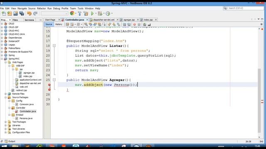Click the Source view button
The height and width of the screenshot is (149, 266).
pyautogui.click(x=49, y=24)
